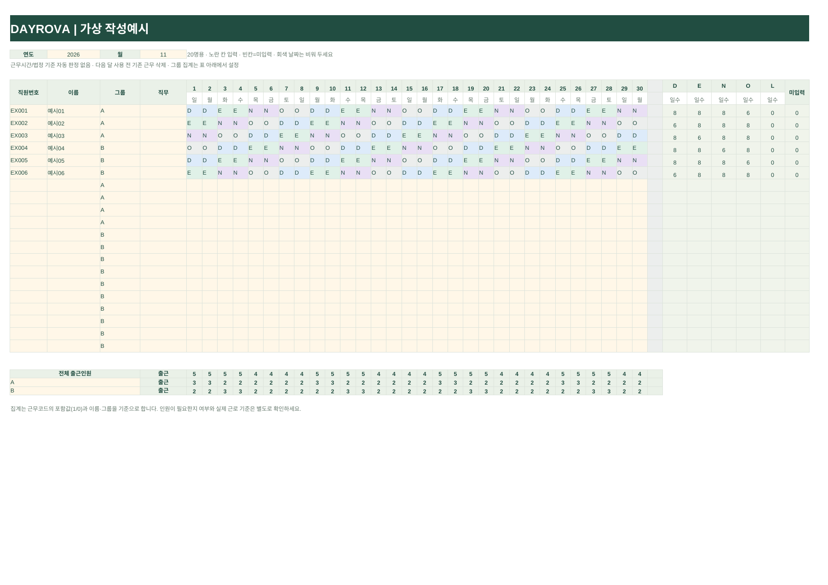The height and width of the screenshot is (585, 828).
Task: Click the year input cell showing 2026
Action: [74, 54]
